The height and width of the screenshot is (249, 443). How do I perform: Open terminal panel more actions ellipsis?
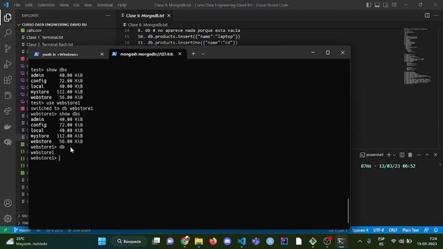(x=419, y=155)
